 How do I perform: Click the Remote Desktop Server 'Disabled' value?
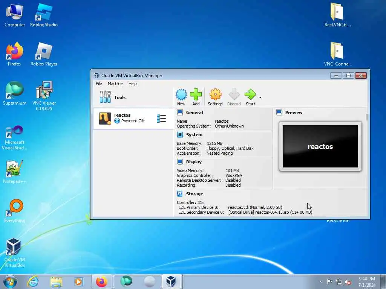pyautogui.click(x=233, y=180)
